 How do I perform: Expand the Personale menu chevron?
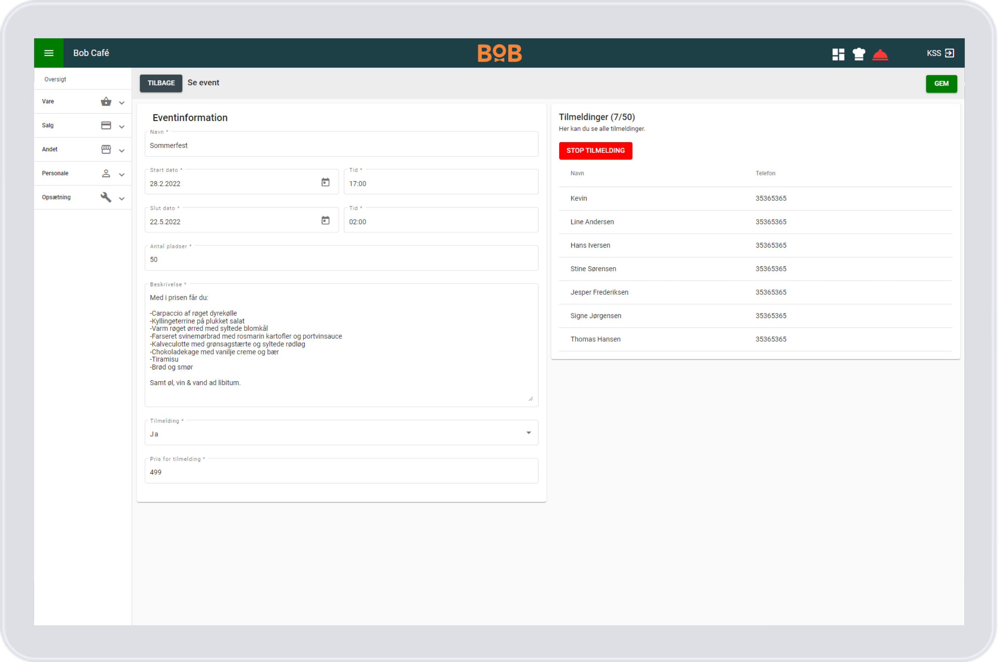pos(122,175)
